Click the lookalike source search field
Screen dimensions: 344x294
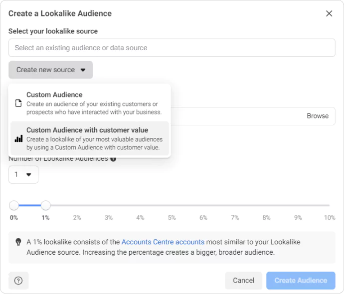172,48
